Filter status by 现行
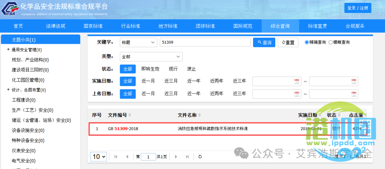 tap(173, 69)
